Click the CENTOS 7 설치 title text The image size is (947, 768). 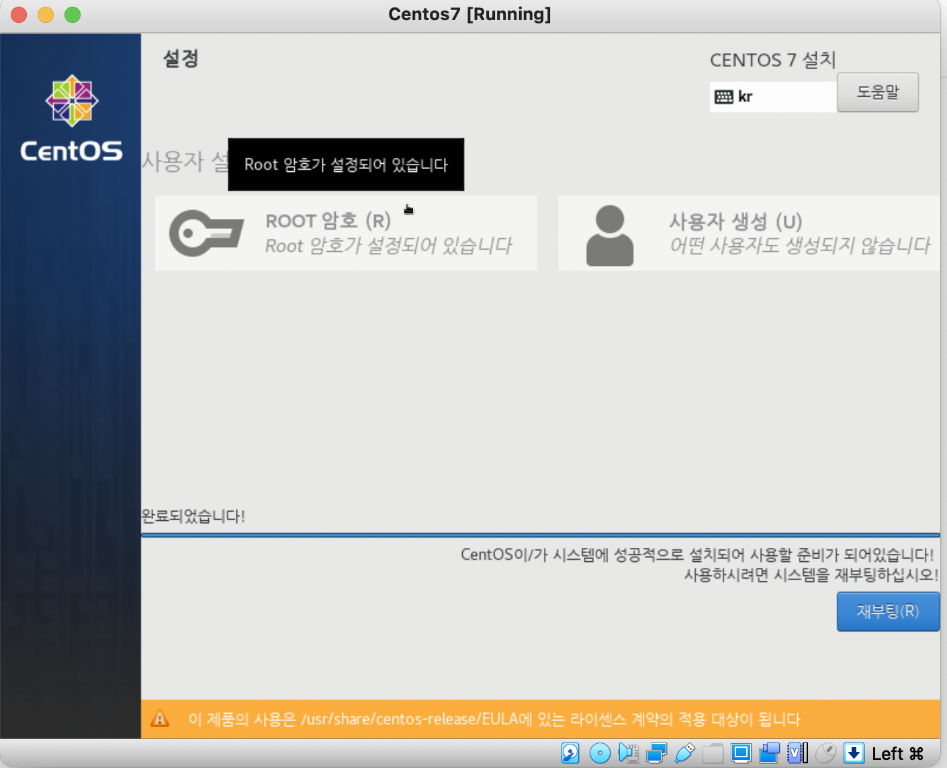[x=773, y=60]
